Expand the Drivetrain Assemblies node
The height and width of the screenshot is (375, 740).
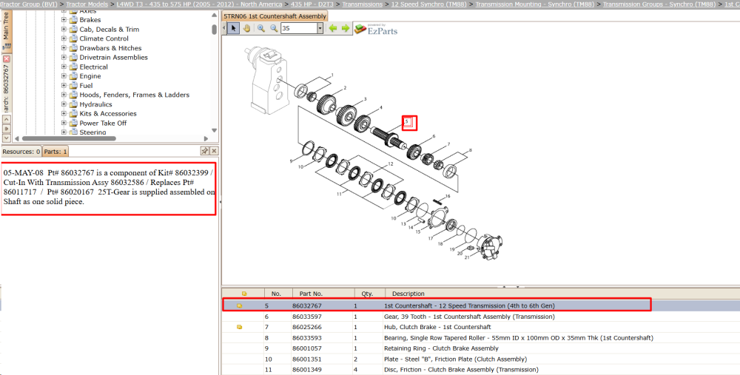pyautogui.click(x=64, y=57)
